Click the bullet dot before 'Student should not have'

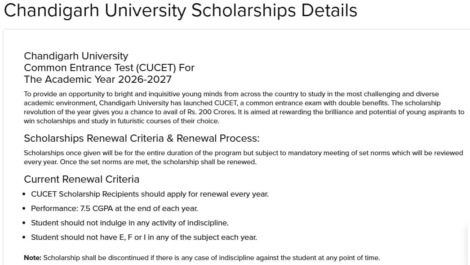click(24, 237)
